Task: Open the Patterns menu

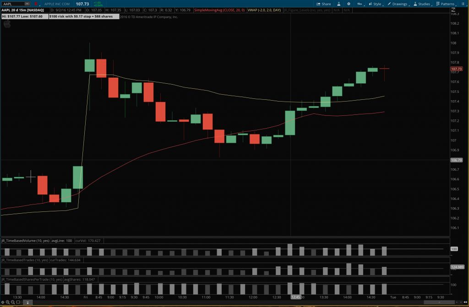Action: [445, 4]
